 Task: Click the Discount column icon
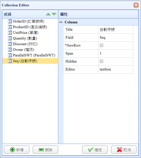coord(10,44)
